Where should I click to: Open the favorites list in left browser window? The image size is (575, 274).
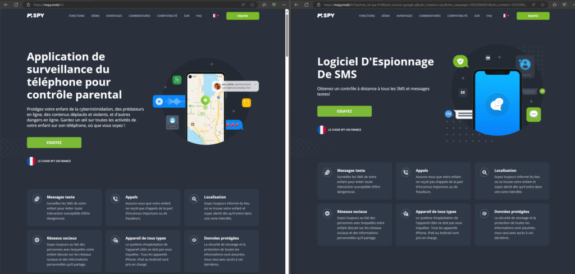click(x=264, y=4)
